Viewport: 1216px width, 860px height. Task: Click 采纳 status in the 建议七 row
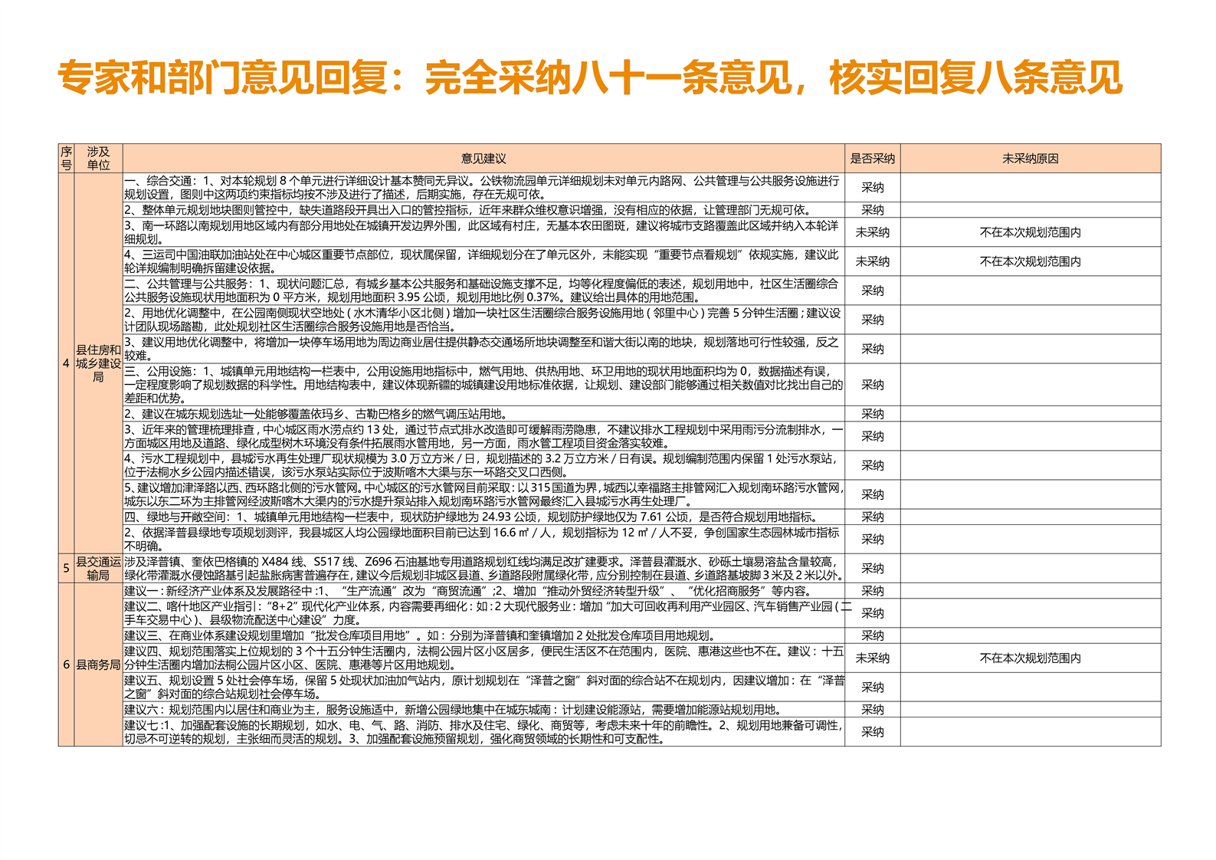click(x=872, y=732)
